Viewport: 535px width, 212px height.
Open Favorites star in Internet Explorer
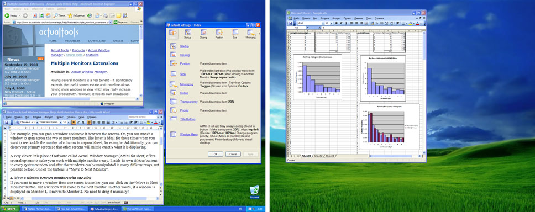point(76,15)
